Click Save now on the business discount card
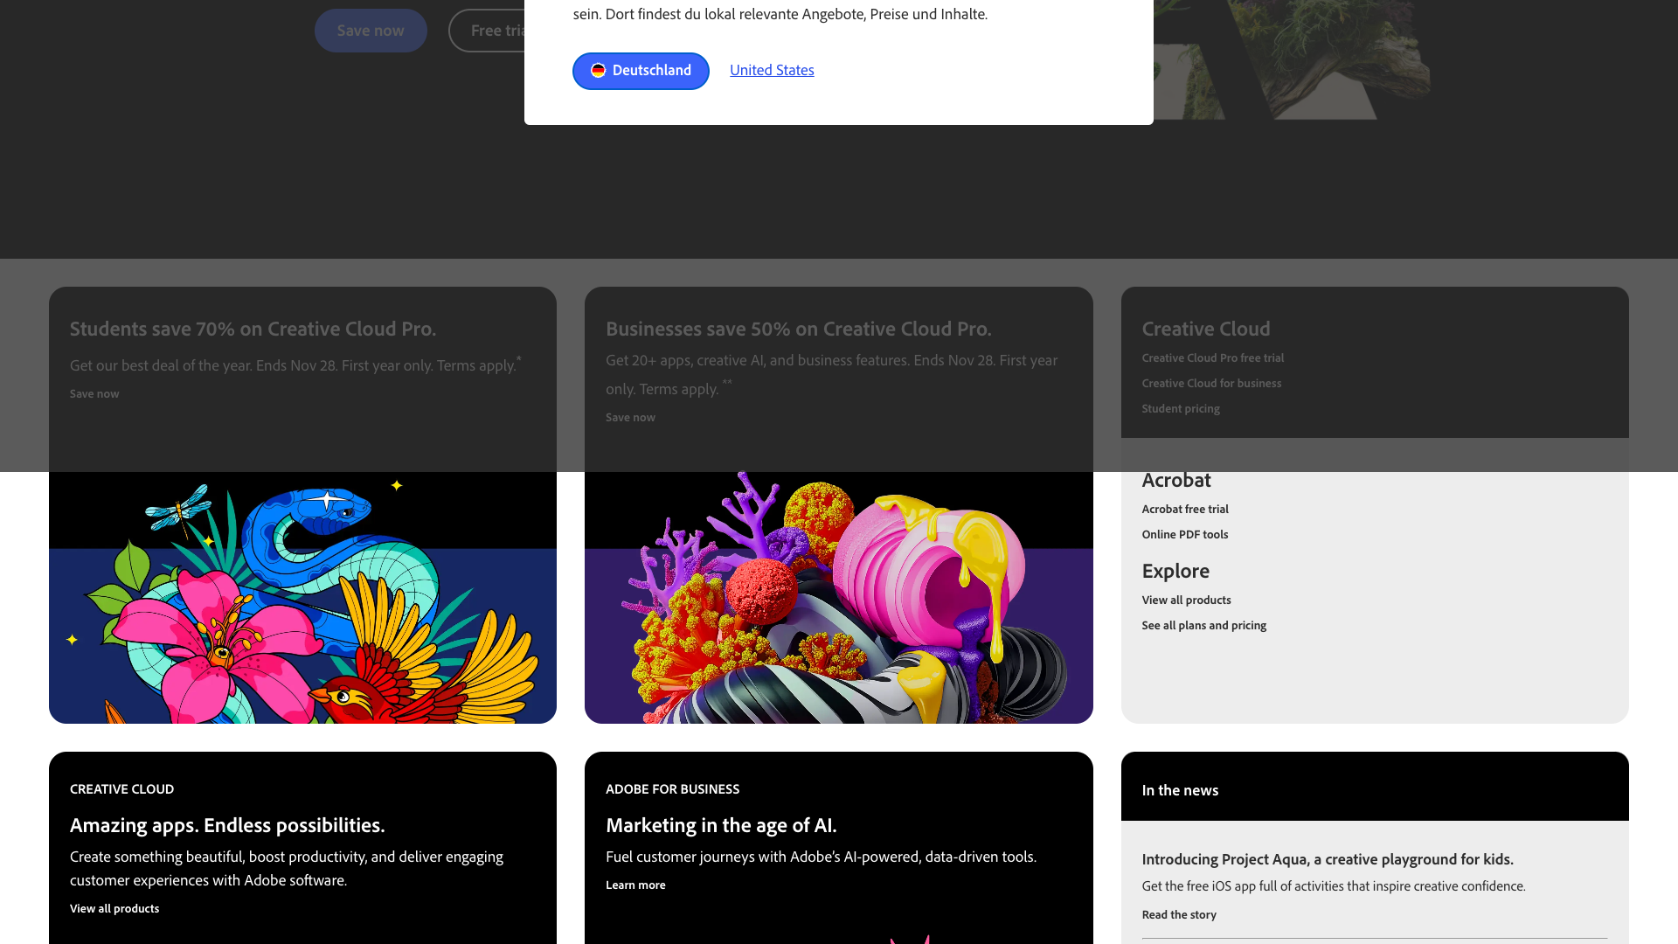The image size is (1678, 944). click(629, 417)
